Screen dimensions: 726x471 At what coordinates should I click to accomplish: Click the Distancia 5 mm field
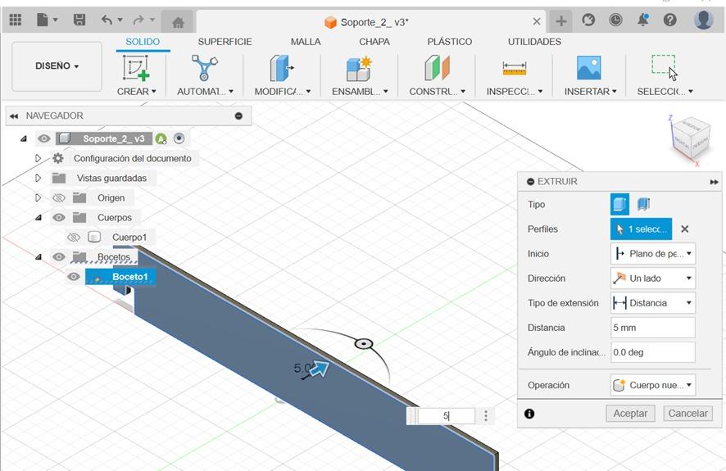653,328
